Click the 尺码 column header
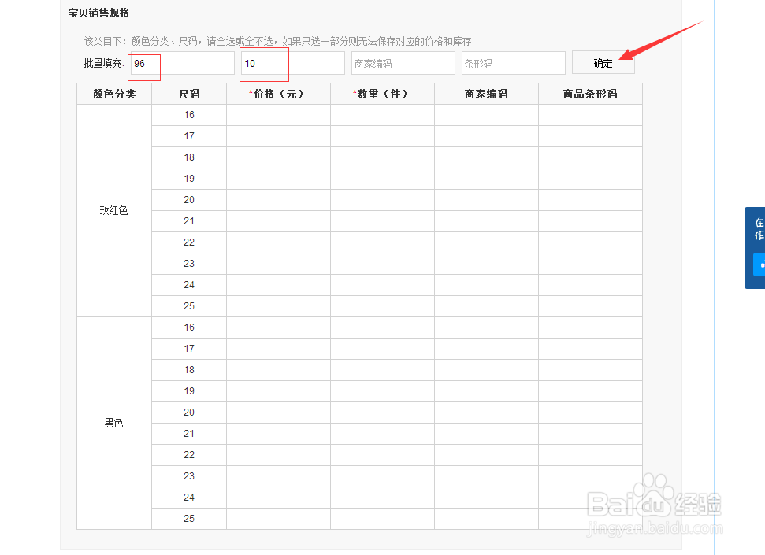 click(x=189, y=94)
